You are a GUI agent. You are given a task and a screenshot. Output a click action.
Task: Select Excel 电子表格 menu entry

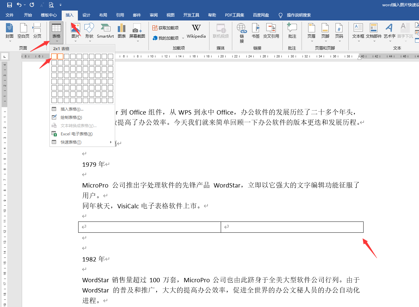click(x=77, y=134)
